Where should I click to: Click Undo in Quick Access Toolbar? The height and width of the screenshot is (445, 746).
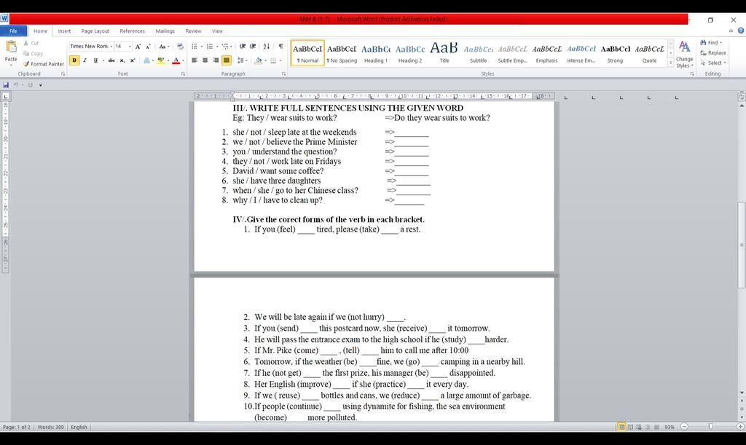tap(16, 84)
